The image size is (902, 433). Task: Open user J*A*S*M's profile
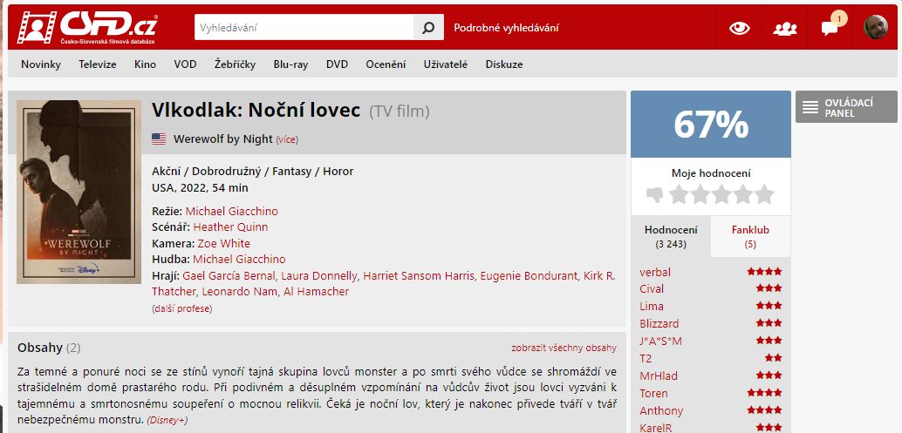[x=661, y=341]
